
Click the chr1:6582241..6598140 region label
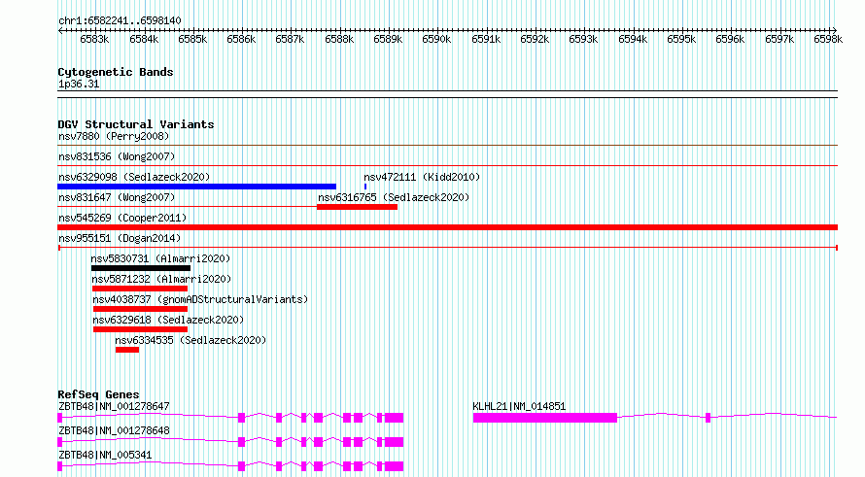(x=120, y=20)
